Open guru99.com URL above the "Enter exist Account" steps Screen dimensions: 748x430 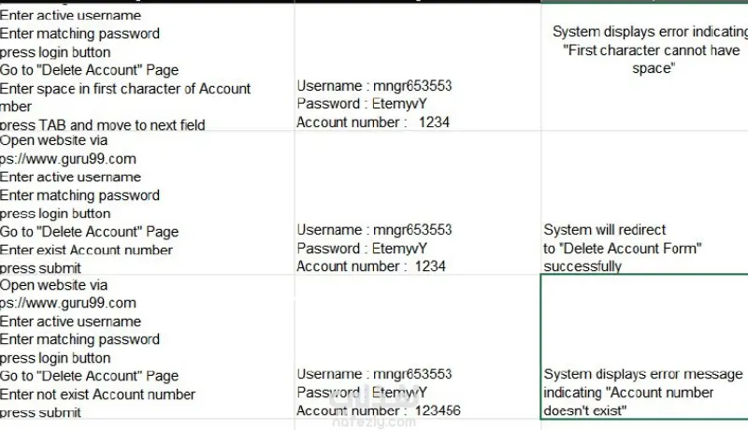(68, 159)
